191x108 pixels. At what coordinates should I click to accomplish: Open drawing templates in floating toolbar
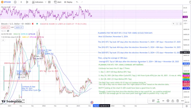tap(153, 101)
